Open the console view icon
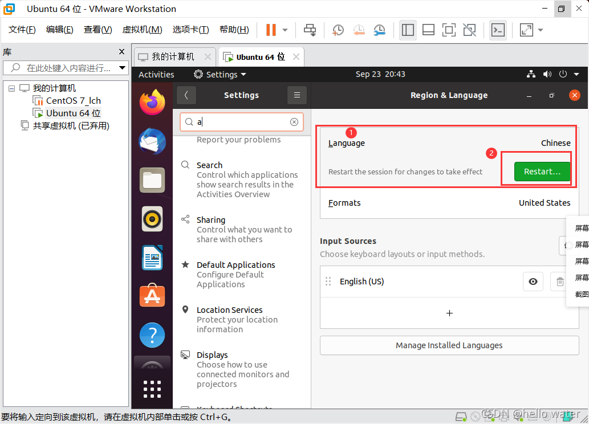 pos(498,30)
